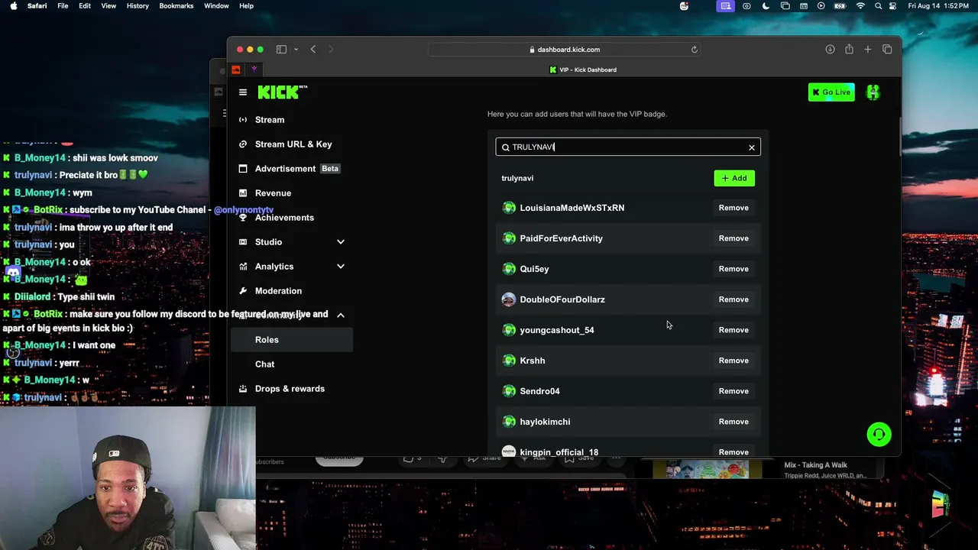Open the Safari sidebar dropdown arrow
The image size is (978, 550).
coord(296,50)
